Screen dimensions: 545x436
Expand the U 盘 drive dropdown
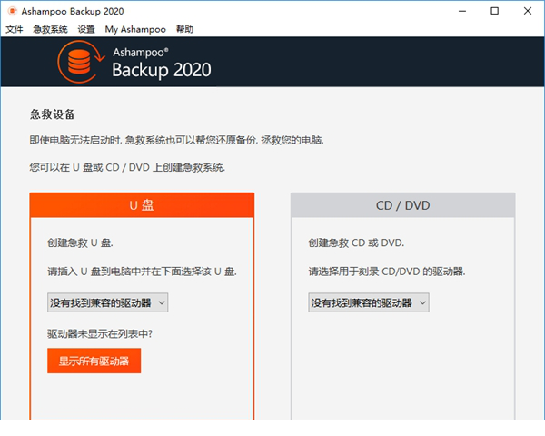[108, 302]
